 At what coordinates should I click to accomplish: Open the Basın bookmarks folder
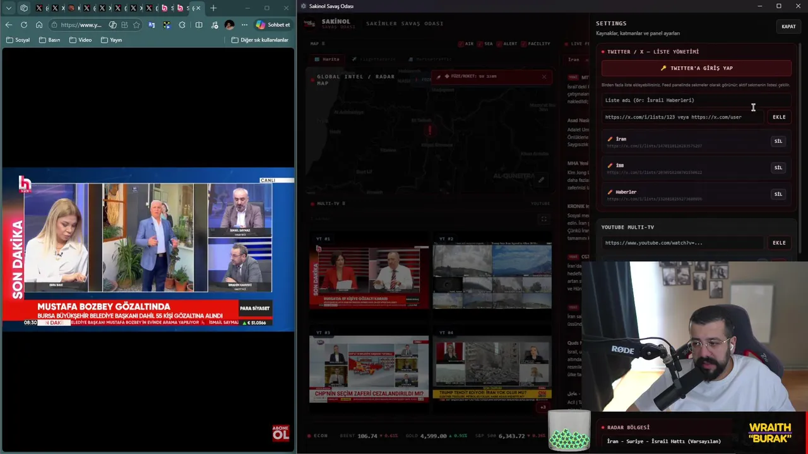tap(49, 40)
